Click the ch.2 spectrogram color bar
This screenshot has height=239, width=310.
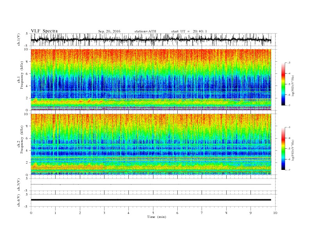283,148
